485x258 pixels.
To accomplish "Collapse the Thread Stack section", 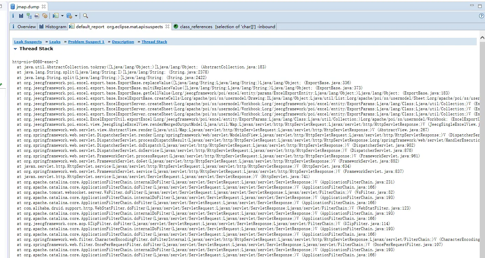I will coord(15,49).
